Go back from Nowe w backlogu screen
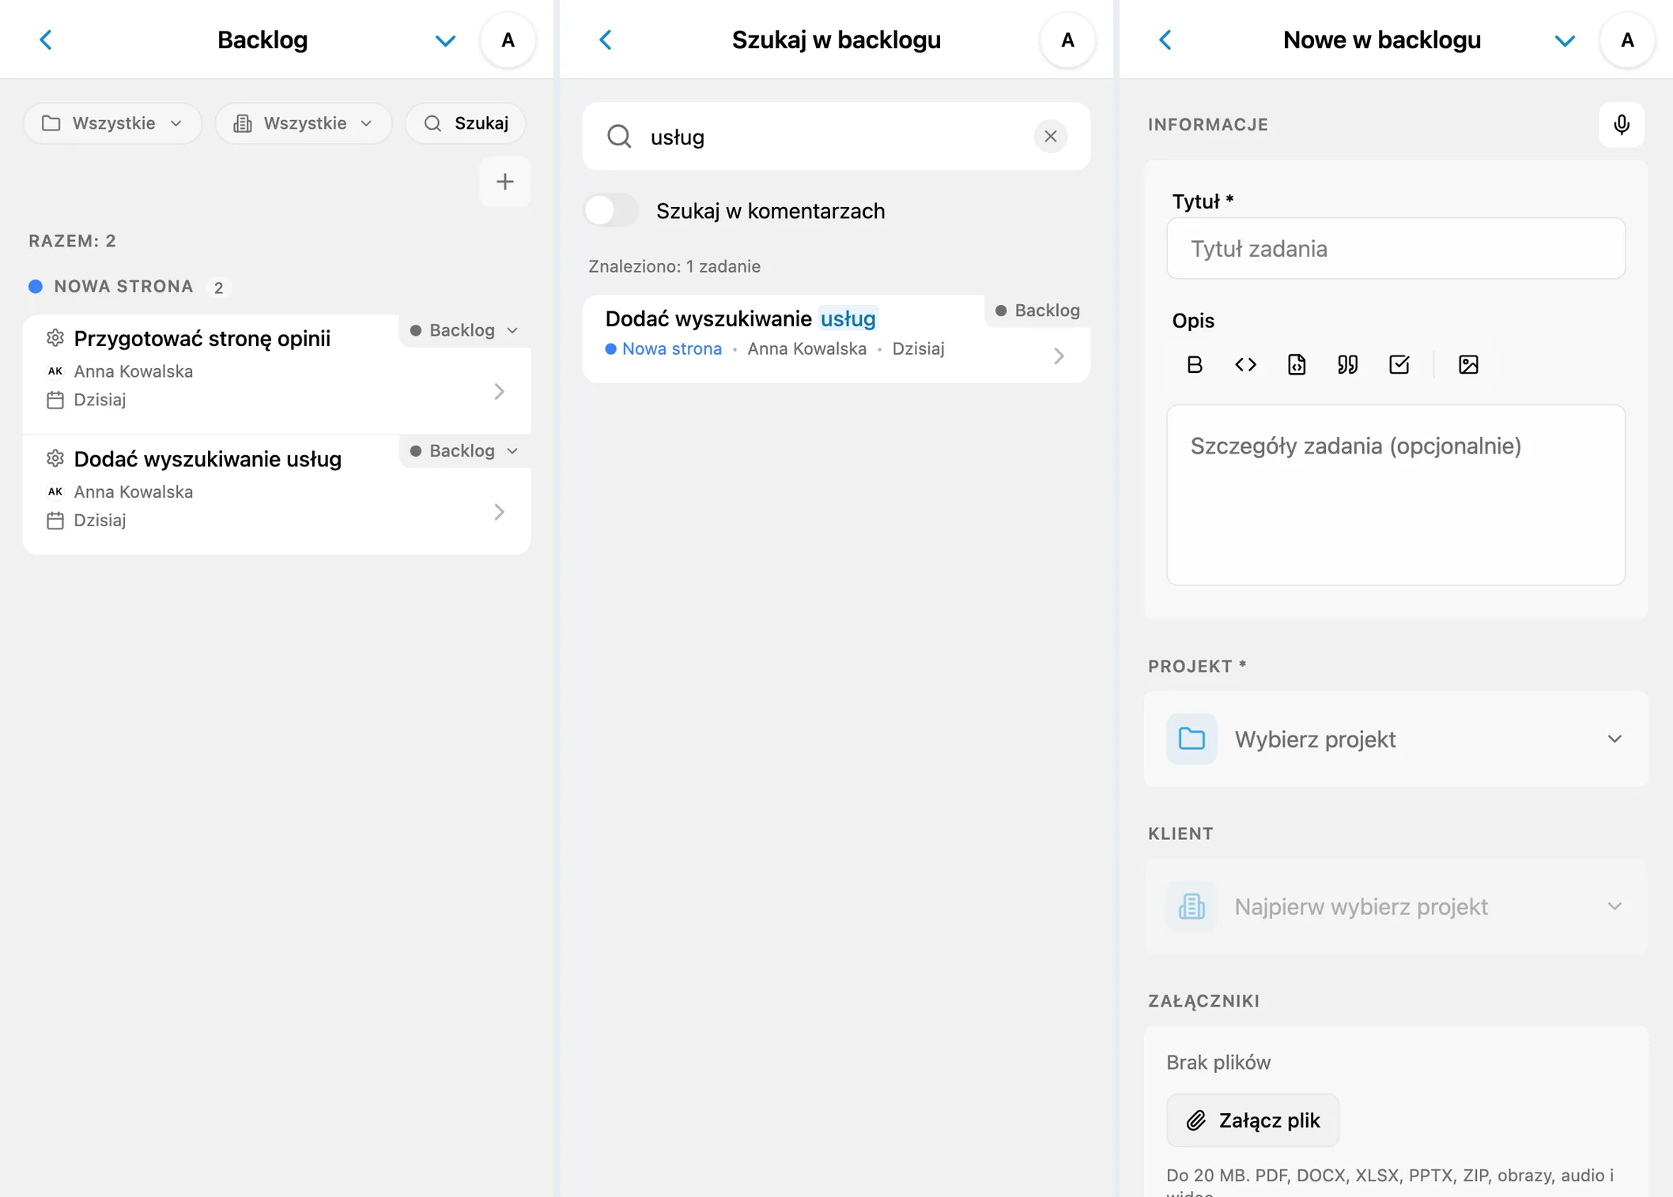Screen dimensions: 1673x1197 pyautogui.click(x=1165, y=40)
